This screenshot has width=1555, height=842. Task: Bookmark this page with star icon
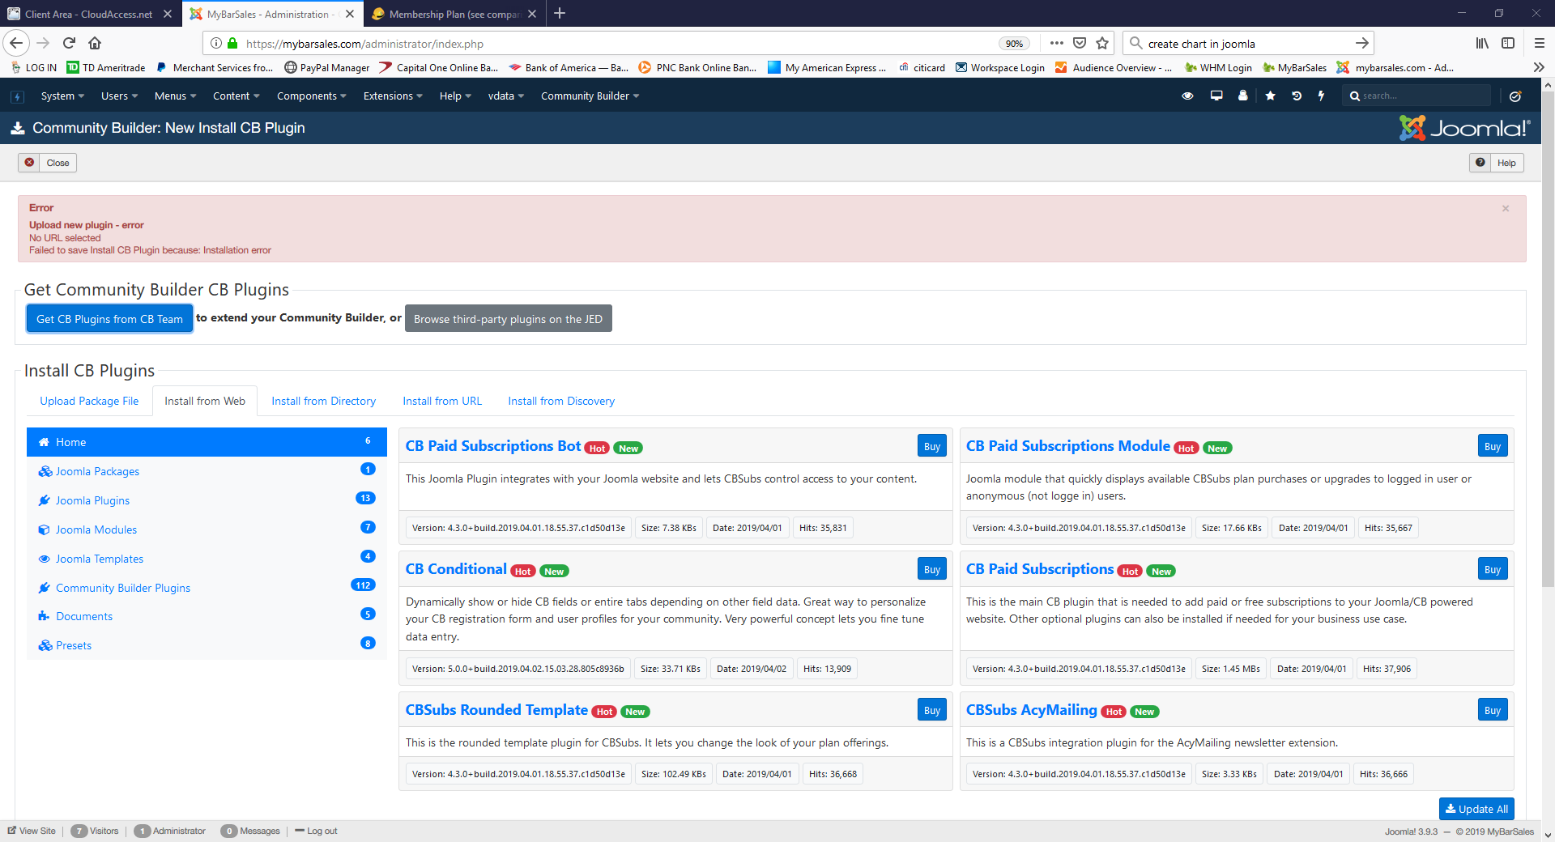[x=1102, y=43]
